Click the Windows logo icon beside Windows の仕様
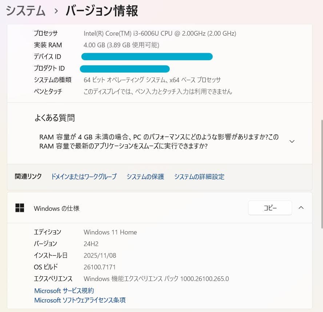 tap(19, 208)
